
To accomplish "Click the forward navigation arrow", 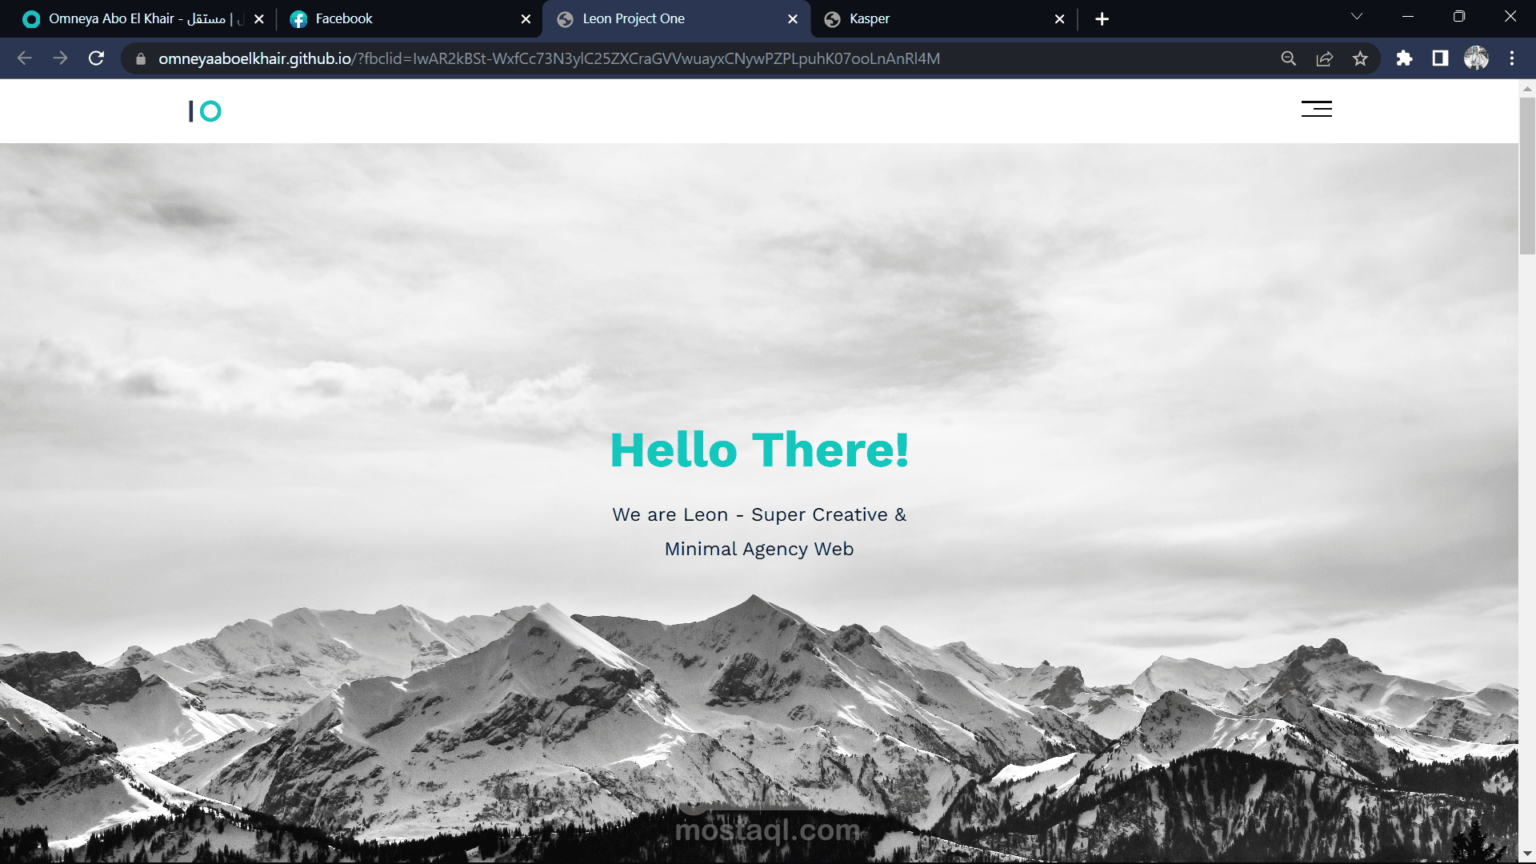I will point(60,58).
